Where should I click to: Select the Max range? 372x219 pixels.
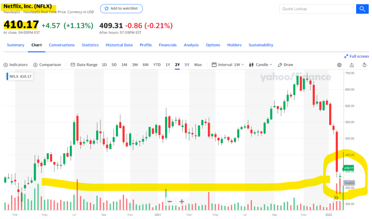click(x=198, y=65)
